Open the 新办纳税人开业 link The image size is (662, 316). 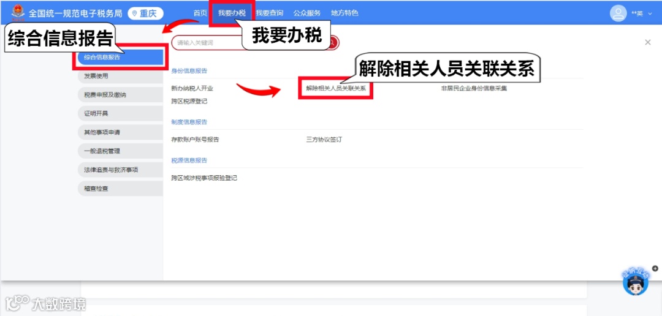pyautogui.click(x=192, y=89)
